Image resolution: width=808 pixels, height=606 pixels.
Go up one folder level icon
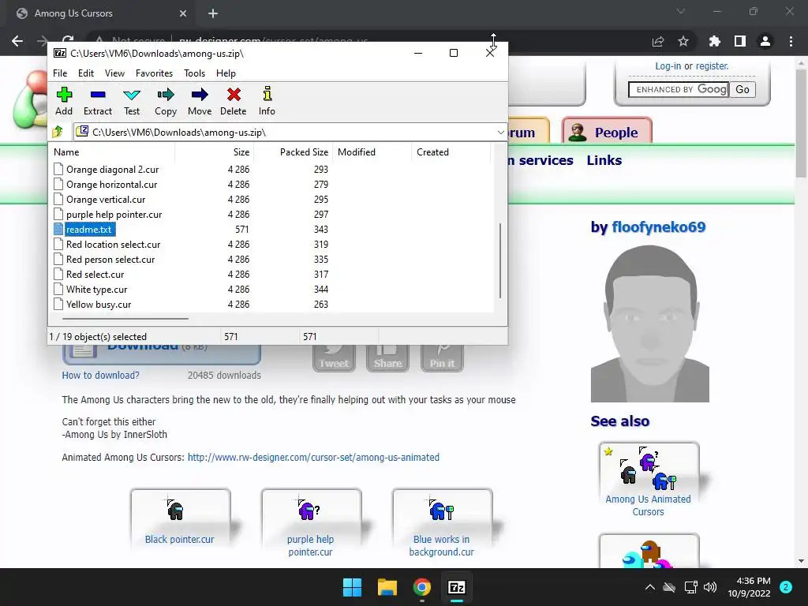[58, 132]
